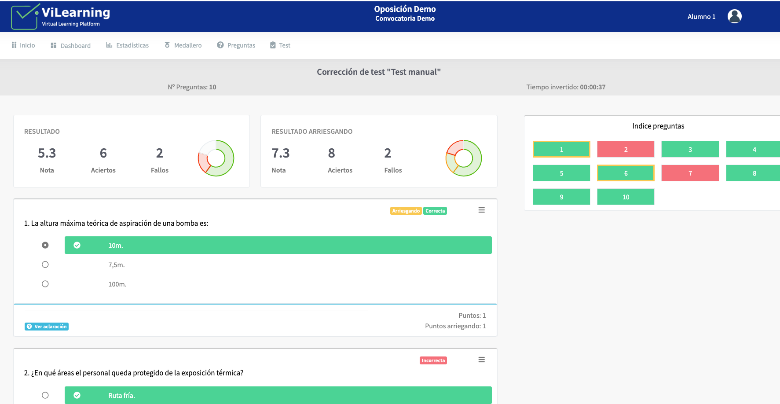Click the Resultado Arriesgando donut chart
The width and height of the screenshot is (780, 404).
pyautogui.click(x=464, y=158)
